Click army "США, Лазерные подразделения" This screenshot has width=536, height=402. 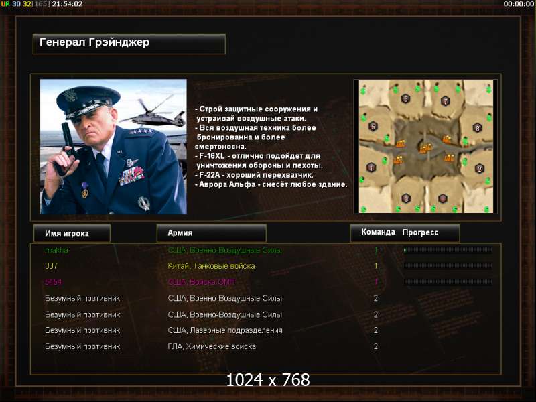(x=225, y=330)
